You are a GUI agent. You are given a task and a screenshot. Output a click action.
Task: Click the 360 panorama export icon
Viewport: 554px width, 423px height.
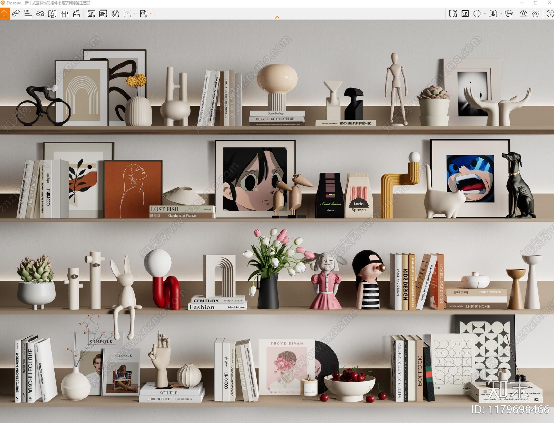(x=128, y=14)
